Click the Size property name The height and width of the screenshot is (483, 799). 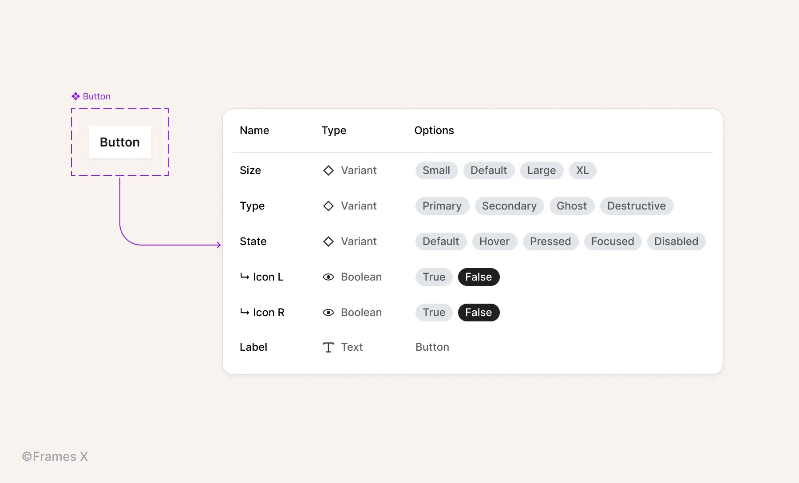coord(250,170)
